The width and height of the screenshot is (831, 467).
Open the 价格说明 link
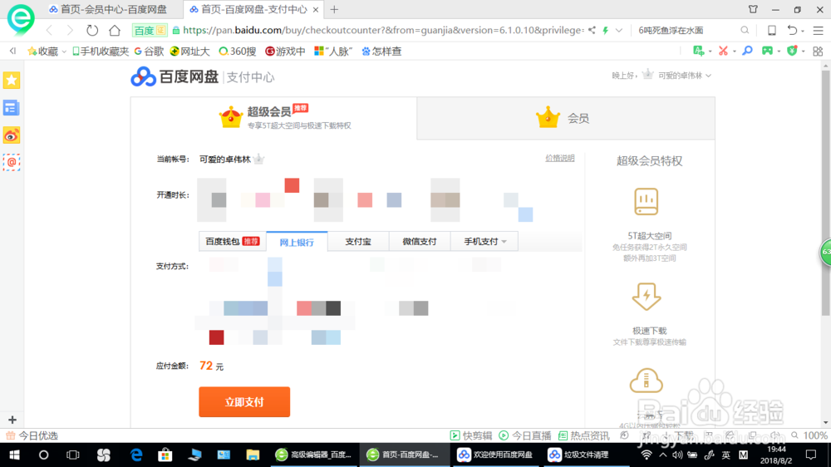coord(559,158)
